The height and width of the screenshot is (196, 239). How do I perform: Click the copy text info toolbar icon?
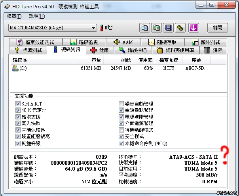(x=144, y=28)
